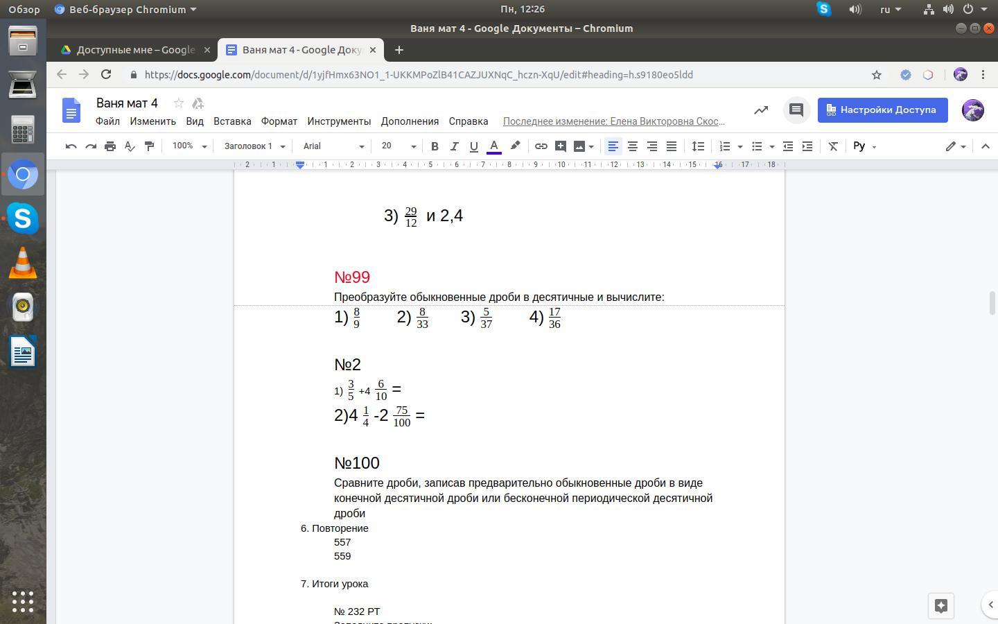Expand the numbered list style dropdown
This screenshot has width=998, height=624.
point(740,147)
